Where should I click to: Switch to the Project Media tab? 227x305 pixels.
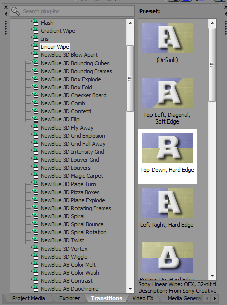tap(28, 298)
